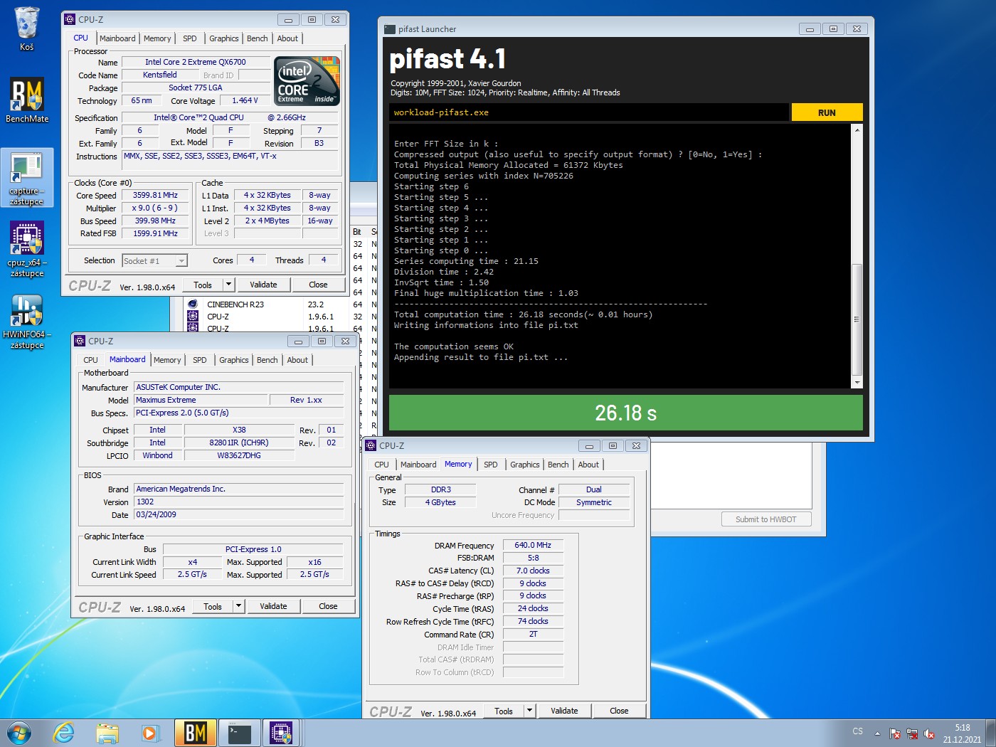Open the Recycle Bin (Koš) desktop icon
The height and width of the screenshot is (747, 996).
pyautogui.click(x=26, y=28)
